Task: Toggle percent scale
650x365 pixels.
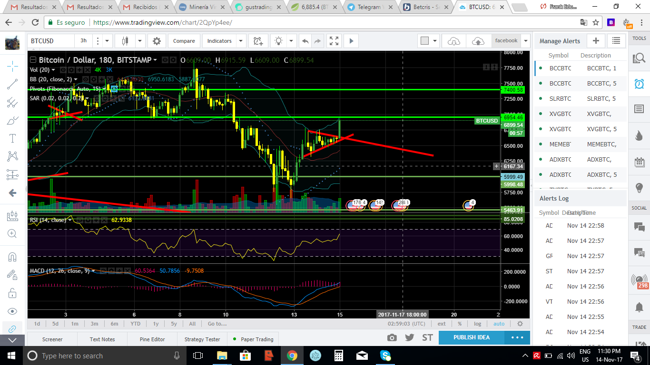Action: click(x=460, y=324)
